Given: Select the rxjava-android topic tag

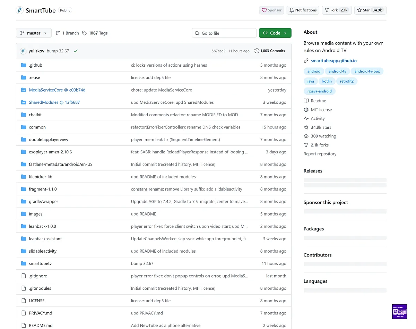Looking at the screenshot, I should (320, 91).
